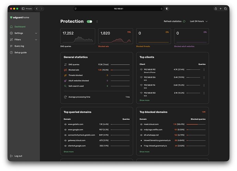Screen dimensions: 237x171
Task: Click Wi-Fi icon beside 192.168.8.192
Action: pyautogui.click(x=141, y=70)
